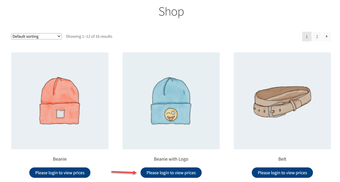Select page 1 in pagination
Image resolution: width=340 pixels, height=182 pixels.
point(307,37)
